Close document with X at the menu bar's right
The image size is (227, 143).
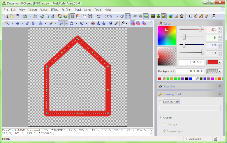(x=223, y=10)
